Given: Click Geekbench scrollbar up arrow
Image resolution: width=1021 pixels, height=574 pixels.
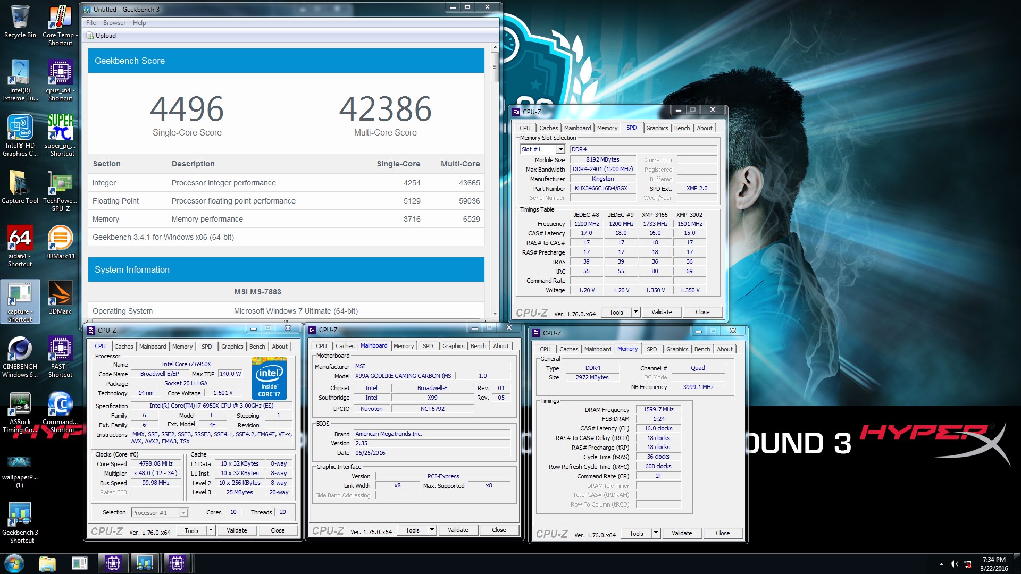Looking at the screenshot, I should click(x=495, y=48).
